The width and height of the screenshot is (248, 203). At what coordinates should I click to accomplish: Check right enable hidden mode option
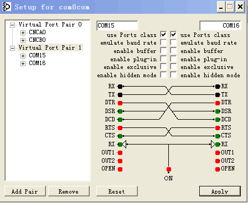click(x=173, y=75)
